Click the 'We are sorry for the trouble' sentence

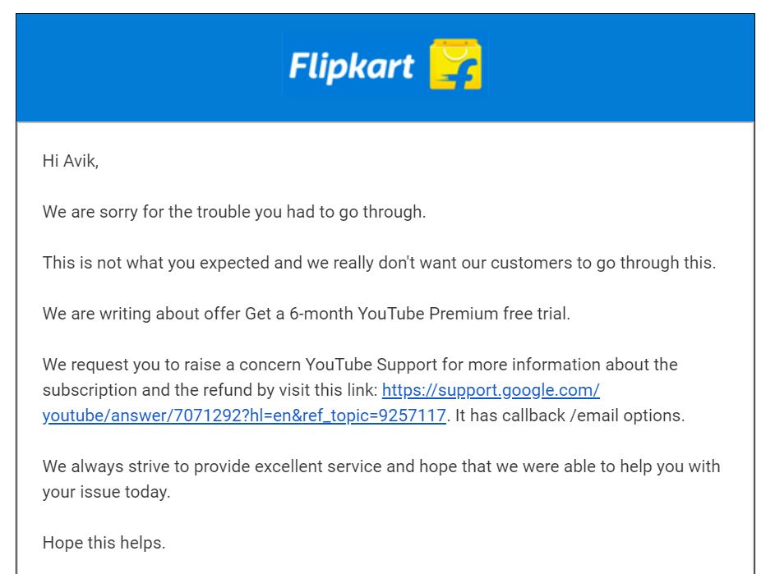pyautogui.click(x=234, y=212)
